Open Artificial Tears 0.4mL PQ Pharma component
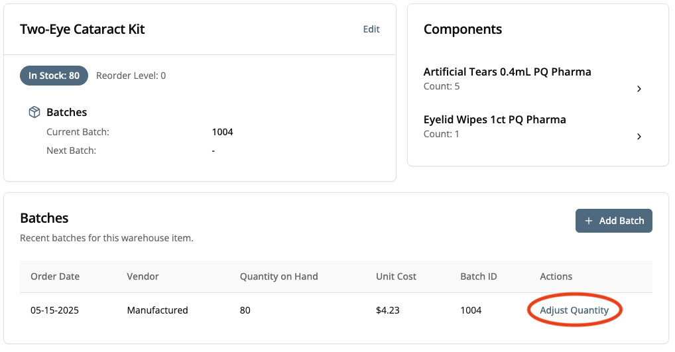The width and height of the screenshot is (675, 352). point(507,72)
